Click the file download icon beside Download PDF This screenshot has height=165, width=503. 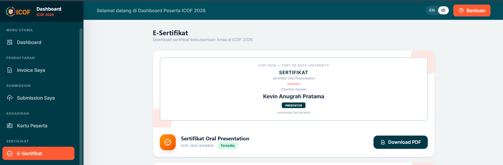pos(383,142)
